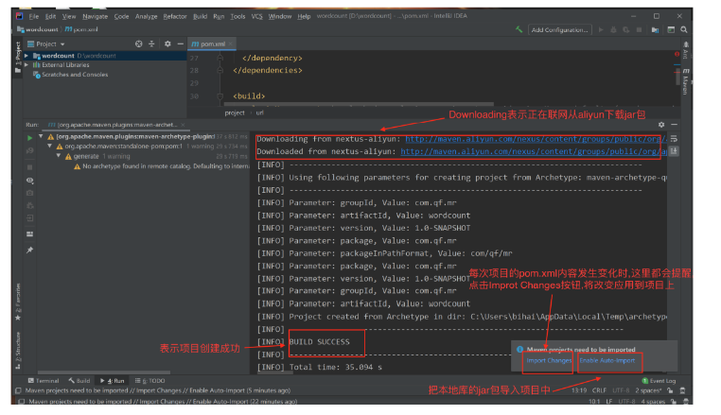Collapse the standalone-pom run node
This screenshot has width=721, height=415.
(49, 147)
